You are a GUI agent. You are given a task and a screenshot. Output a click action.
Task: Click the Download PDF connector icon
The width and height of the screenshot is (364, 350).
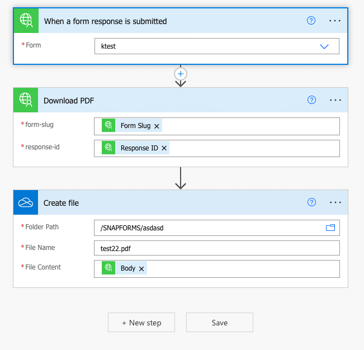(x=26, y=100)
